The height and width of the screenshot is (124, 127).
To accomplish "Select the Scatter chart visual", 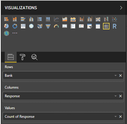I will coord(115,19).
